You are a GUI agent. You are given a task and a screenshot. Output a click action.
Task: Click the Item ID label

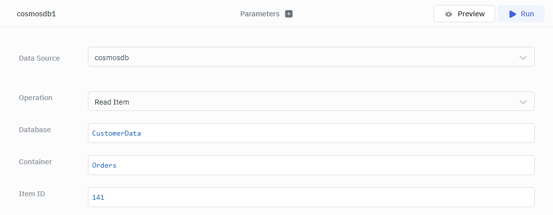(32, 194)
